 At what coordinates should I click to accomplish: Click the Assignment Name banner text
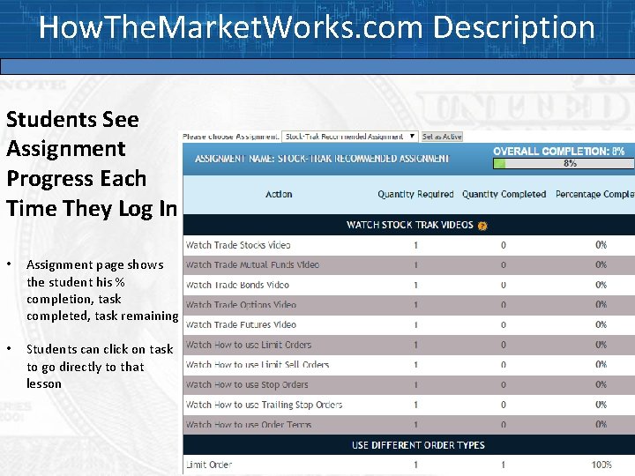click(x=322, y=159)
